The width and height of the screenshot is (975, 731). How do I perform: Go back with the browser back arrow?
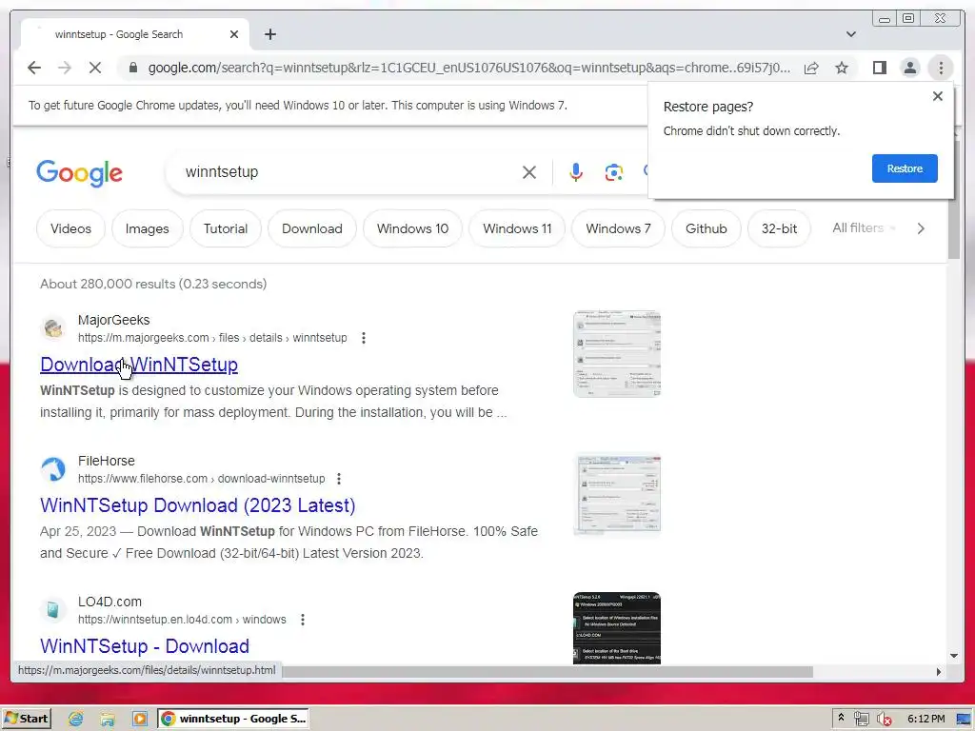34,68
